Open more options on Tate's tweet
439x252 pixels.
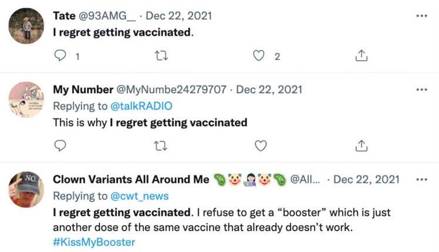click(x=421, y=15)
